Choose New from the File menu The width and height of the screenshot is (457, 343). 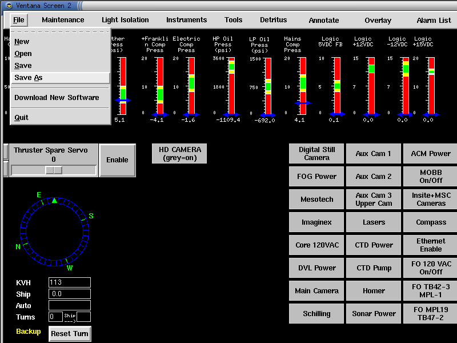click(x=61, y=41)
